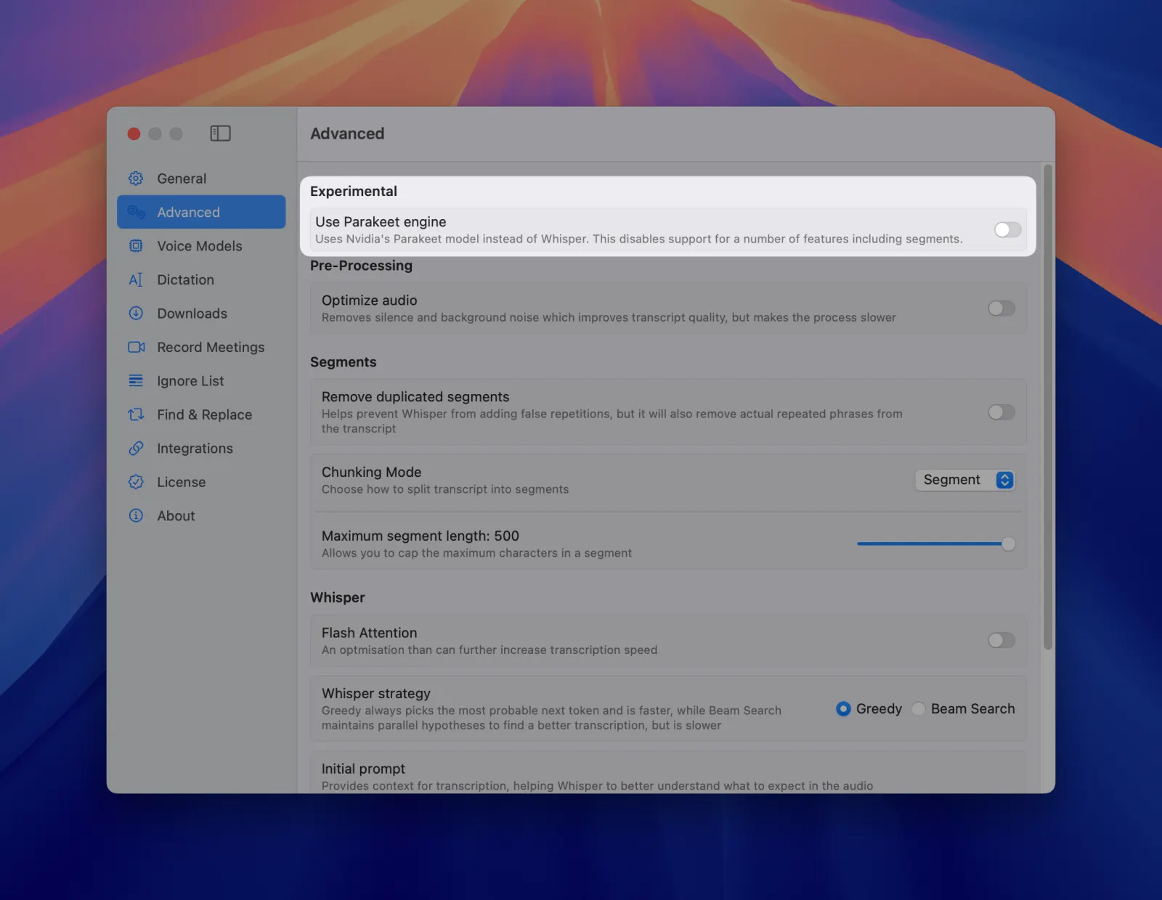Show the About section

(x=201, y=516)
